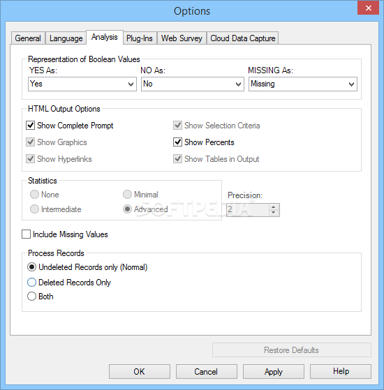Viewport: 384px width, 390px height.
Task: Increase Precision with the up arrow
Action: [274, 207]
